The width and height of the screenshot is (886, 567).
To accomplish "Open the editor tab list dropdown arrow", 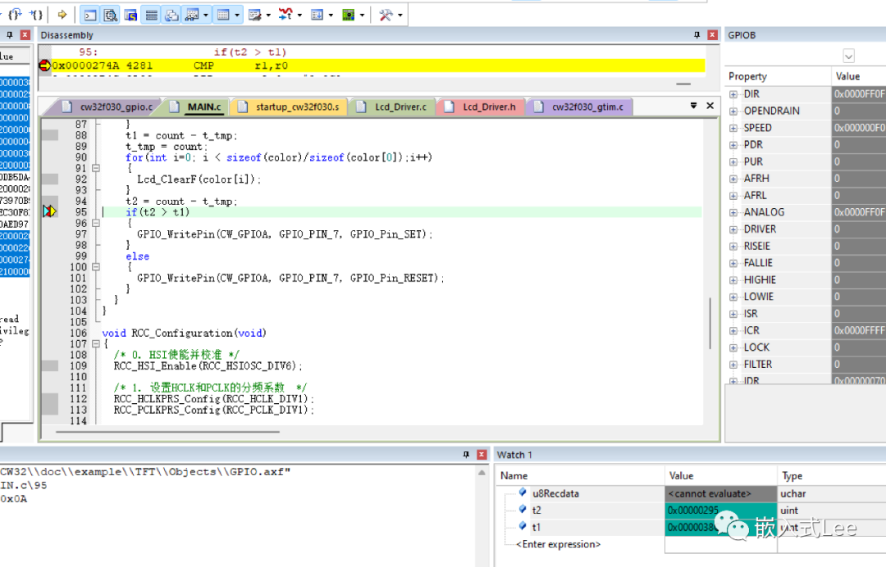I will pyautogui.click(x=694, y=106).
